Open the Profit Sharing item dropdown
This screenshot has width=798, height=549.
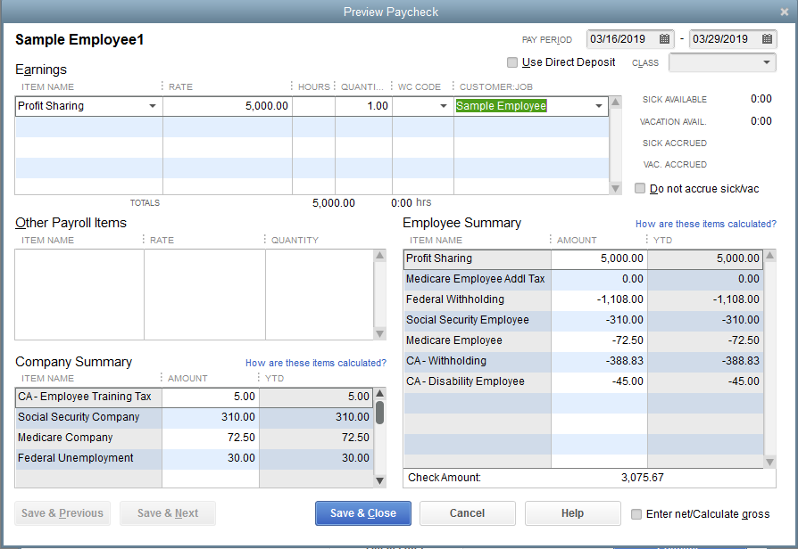point(153,105)
